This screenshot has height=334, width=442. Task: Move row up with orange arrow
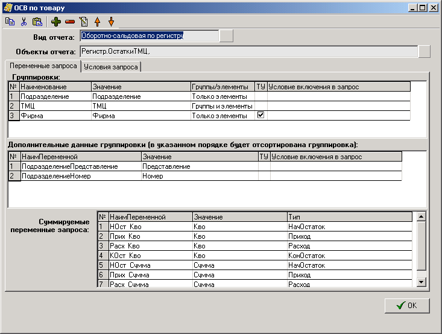[x=98, y=22]
